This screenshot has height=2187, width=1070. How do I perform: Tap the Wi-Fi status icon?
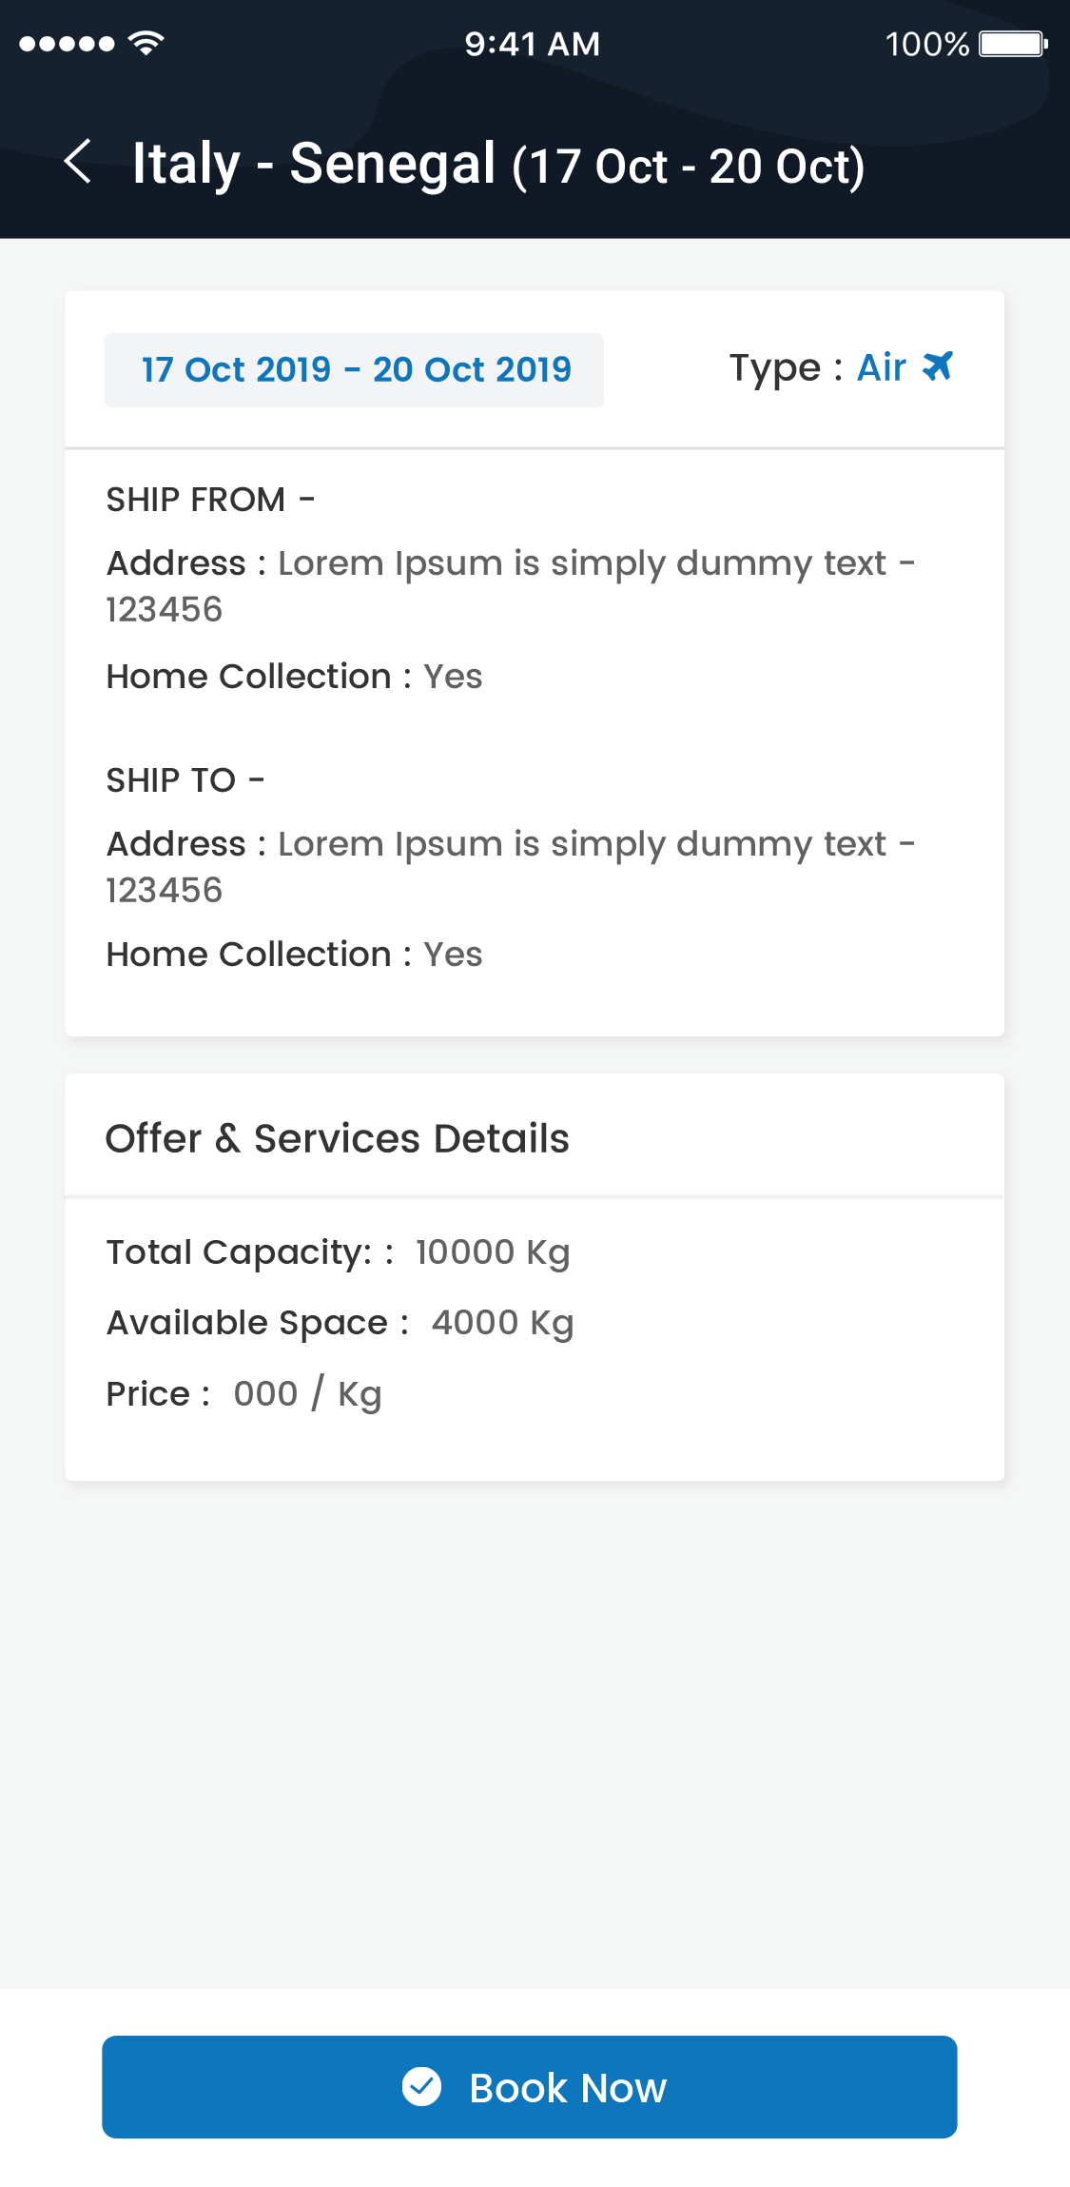click(x=146, y=43)
